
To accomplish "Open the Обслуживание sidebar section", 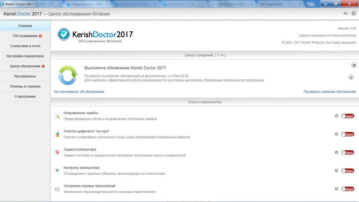I will coord(25,36).
